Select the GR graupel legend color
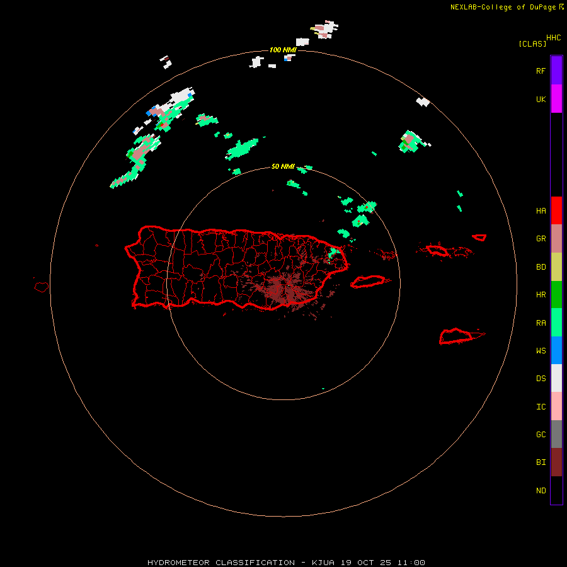The height and width of the screenshot is (567, 567). 556,239
